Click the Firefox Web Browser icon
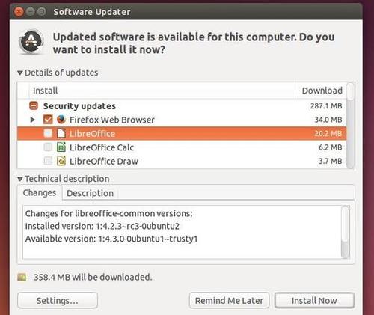This screenshot has width=374, height=315. tap(61, 120)
